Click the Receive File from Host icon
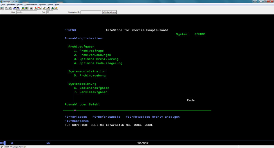The height and width of the screenshot is (148, 274). (x=18, y=8)
